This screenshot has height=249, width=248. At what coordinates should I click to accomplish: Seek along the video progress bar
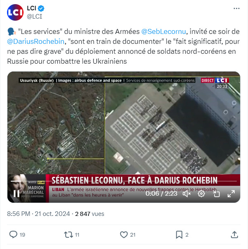(124, 181)
